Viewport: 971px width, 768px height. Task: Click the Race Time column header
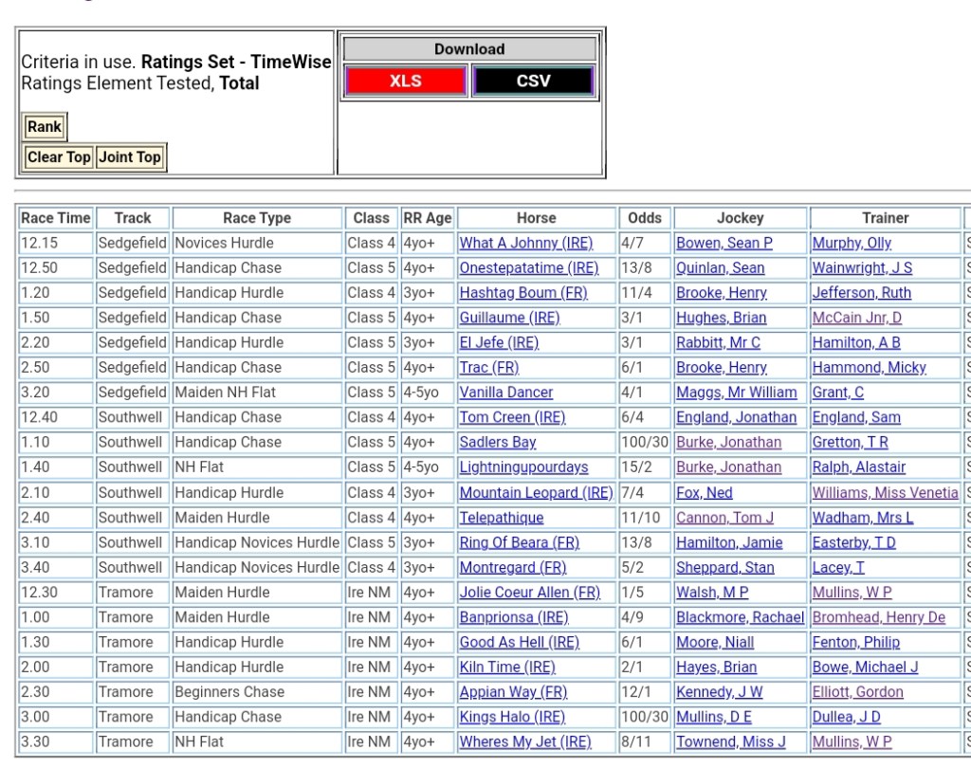[55, 218]
